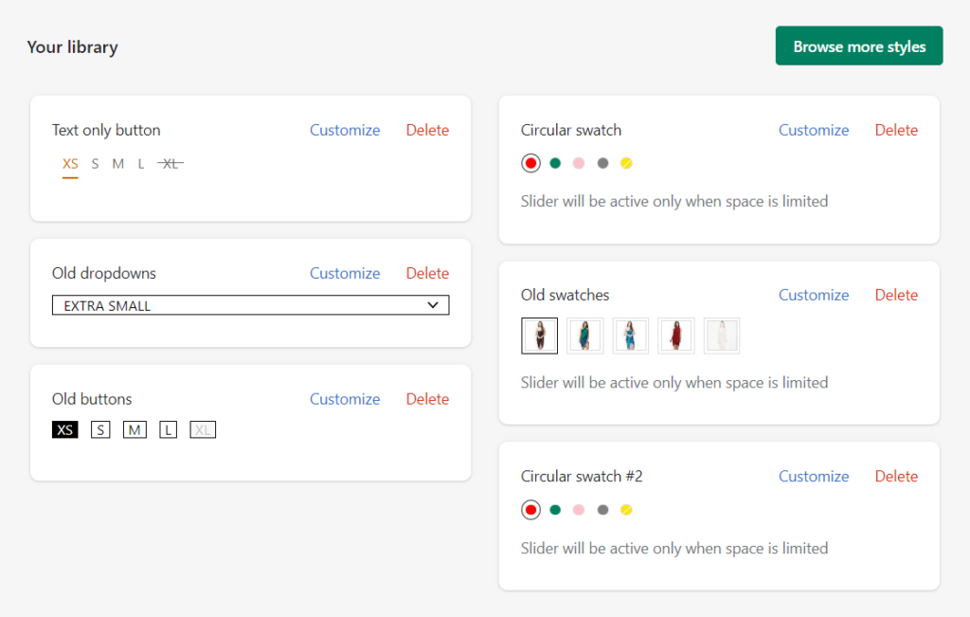Screen dimensions: 970x617
Task: Click slider note under Old swatches thumbnails
Action: tap(674, 383)
